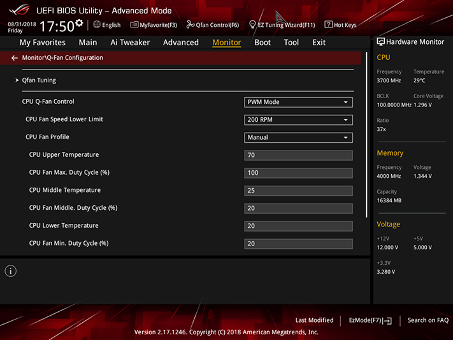This screenshot has width=453, height=340.
Task: Click the 3700 MHz CPU frequency value
Action: pyautogui.click(x=389, y=80)
